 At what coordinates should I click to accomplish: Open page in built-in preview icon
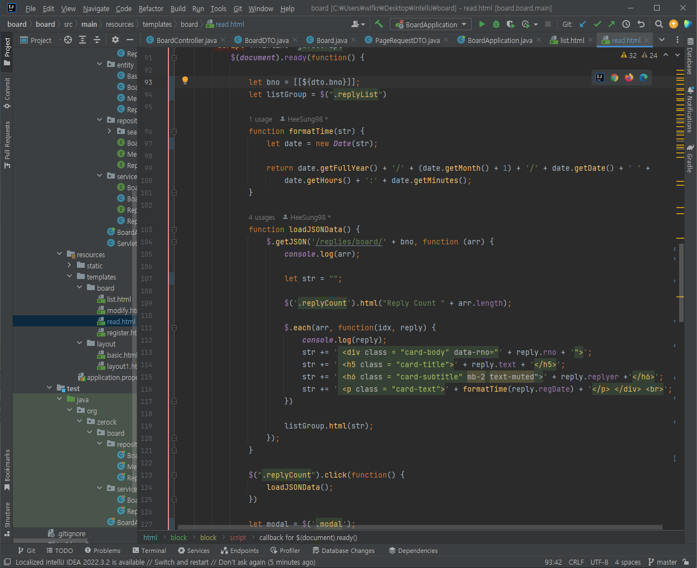tap(600, 78)
